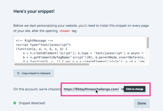Click the green Snippet detected status dot
This screenshot has height=111, width=163.
click(x=15, y=103)
